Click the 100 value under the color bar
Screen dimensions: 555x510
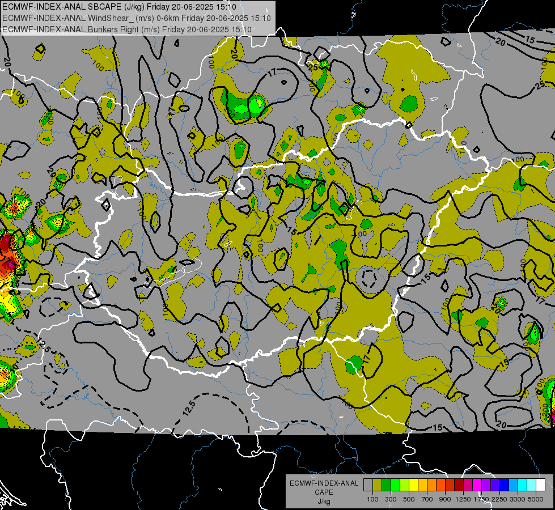click(372, 499)
